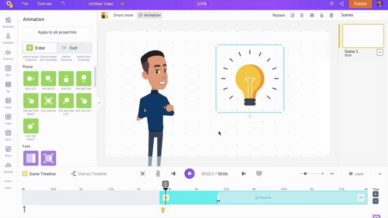Open the Layer dropdown
Image resolution: width=388 pixels, height=218 pixels.
(356, 174)
